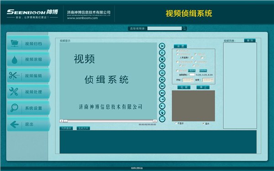The image size is (274, 171).
Task: Step back one frame with left-triangle icon
Action: (x=162, y=99)
